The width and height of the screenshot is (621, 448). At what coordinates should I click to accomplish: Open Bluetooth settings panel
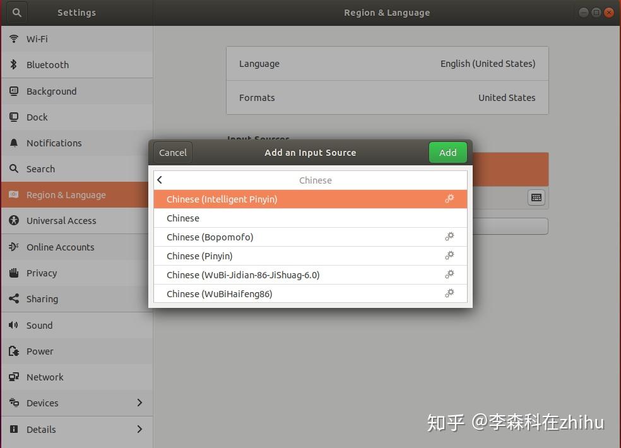tap(77, 64)
